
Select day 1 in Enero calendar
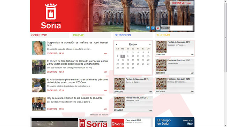click(x=123, y=53)
